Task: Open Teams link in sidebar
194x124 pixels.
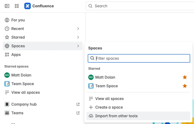Action: (x=42, y=113)
